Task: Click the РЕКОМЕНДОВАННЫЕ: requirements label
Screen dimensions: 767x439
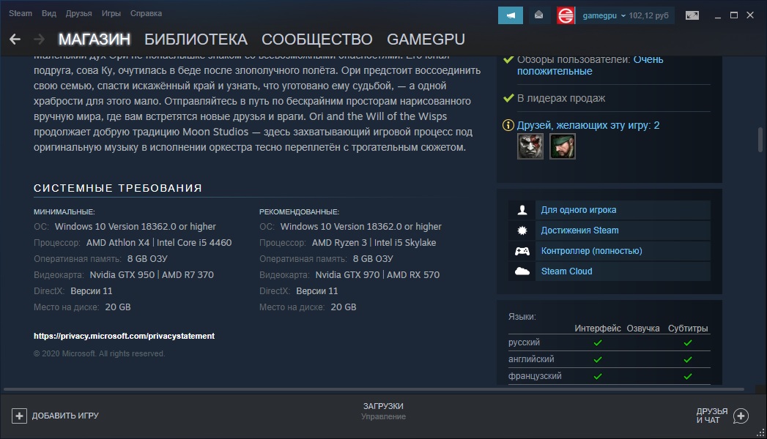Action: point(299,212)
